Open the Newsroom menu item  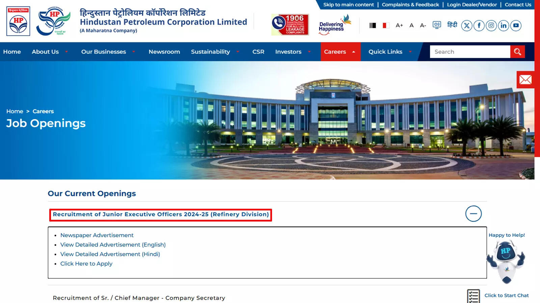coord(164,52)
